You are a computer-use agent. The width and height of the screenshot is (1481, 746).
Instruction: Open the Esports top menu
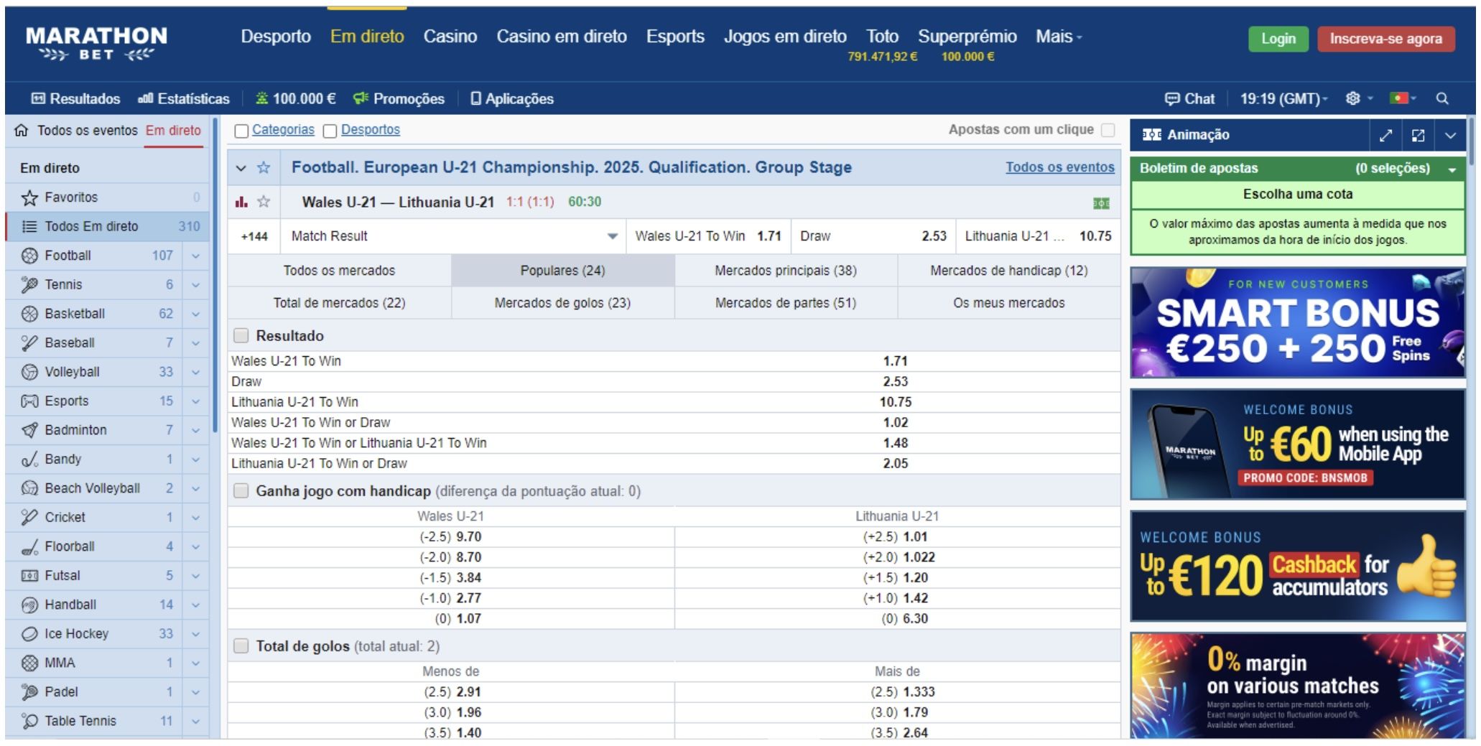coord(675,37)
